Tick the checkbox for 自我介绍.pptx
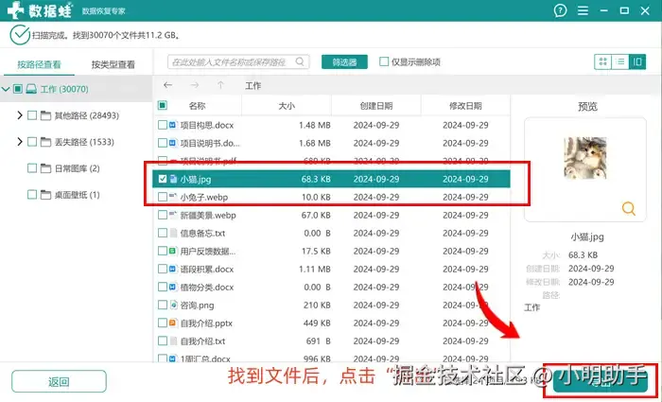This screenshot has height=402, width=662. tap(163, 323)
